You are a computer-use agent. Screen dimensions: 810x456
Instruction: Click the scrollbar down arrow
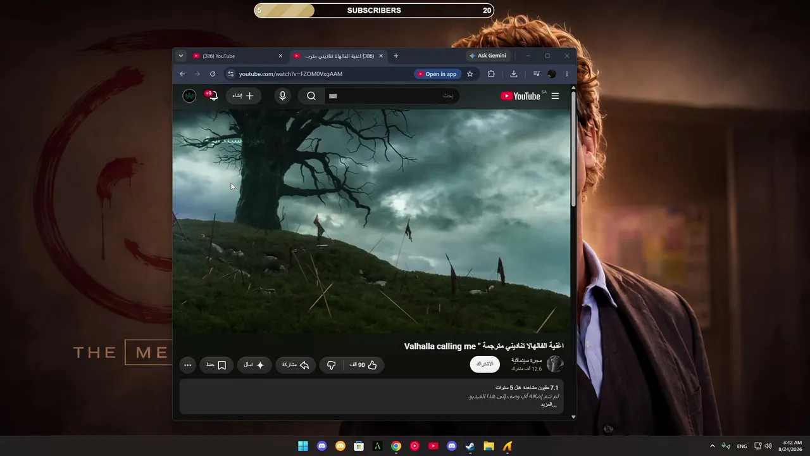click(x=573, y=417)
